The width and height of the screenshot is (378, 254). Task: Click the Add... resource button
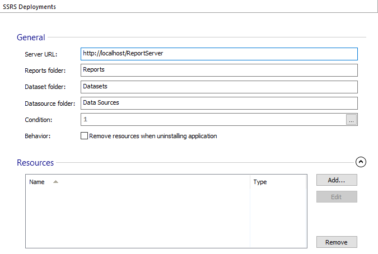point(337,180)
